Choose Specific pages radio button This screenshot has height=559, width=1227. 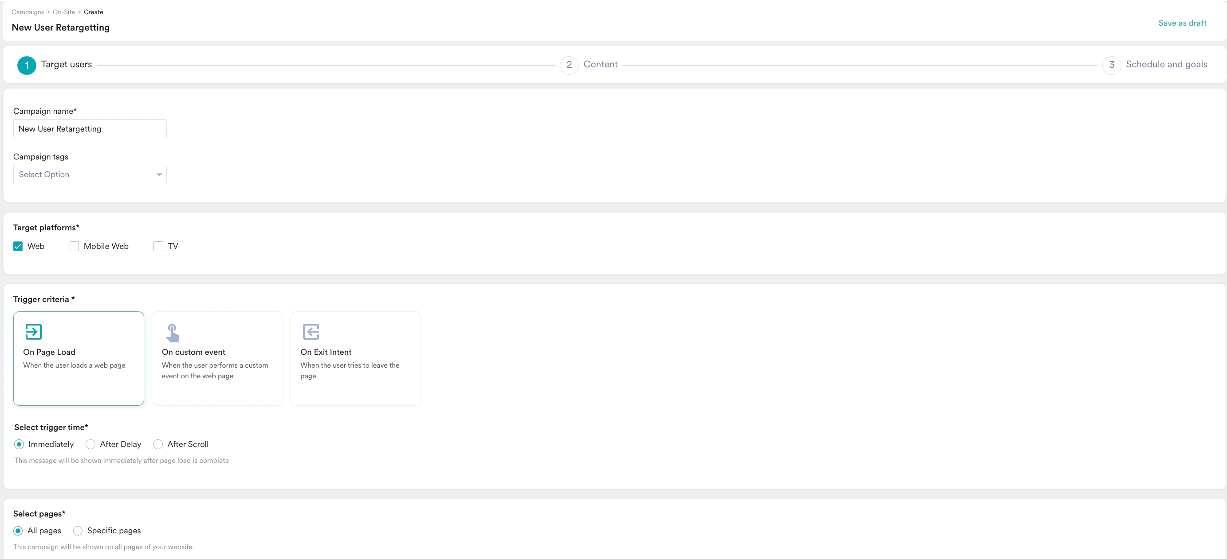pyautogui.click(x=78, y=531)
